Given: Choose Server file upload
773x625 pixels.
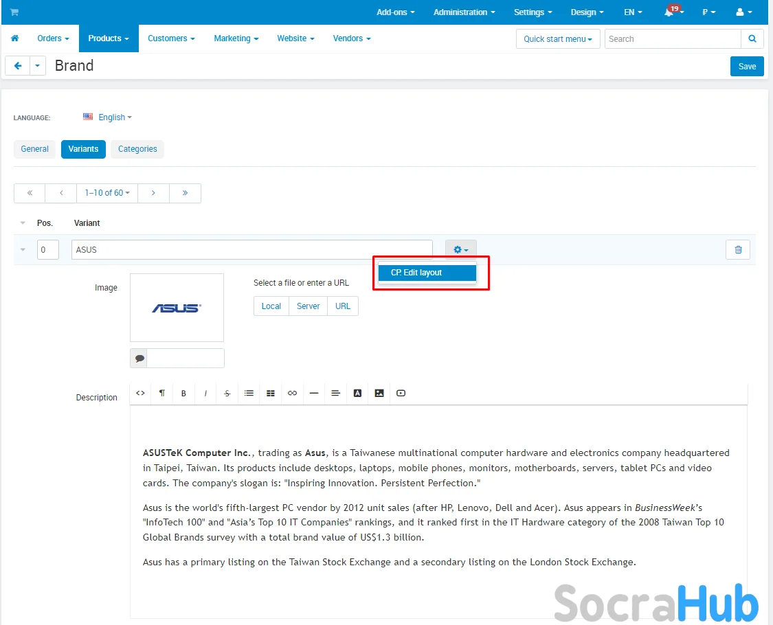Looking at the screenshot, I should pyautogui.click(x=308, y=306).
